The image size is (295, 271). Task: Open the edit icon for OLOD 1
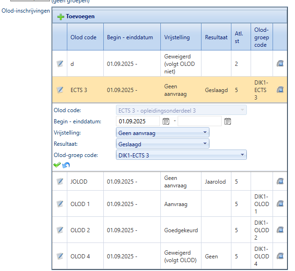coord(60,204)
